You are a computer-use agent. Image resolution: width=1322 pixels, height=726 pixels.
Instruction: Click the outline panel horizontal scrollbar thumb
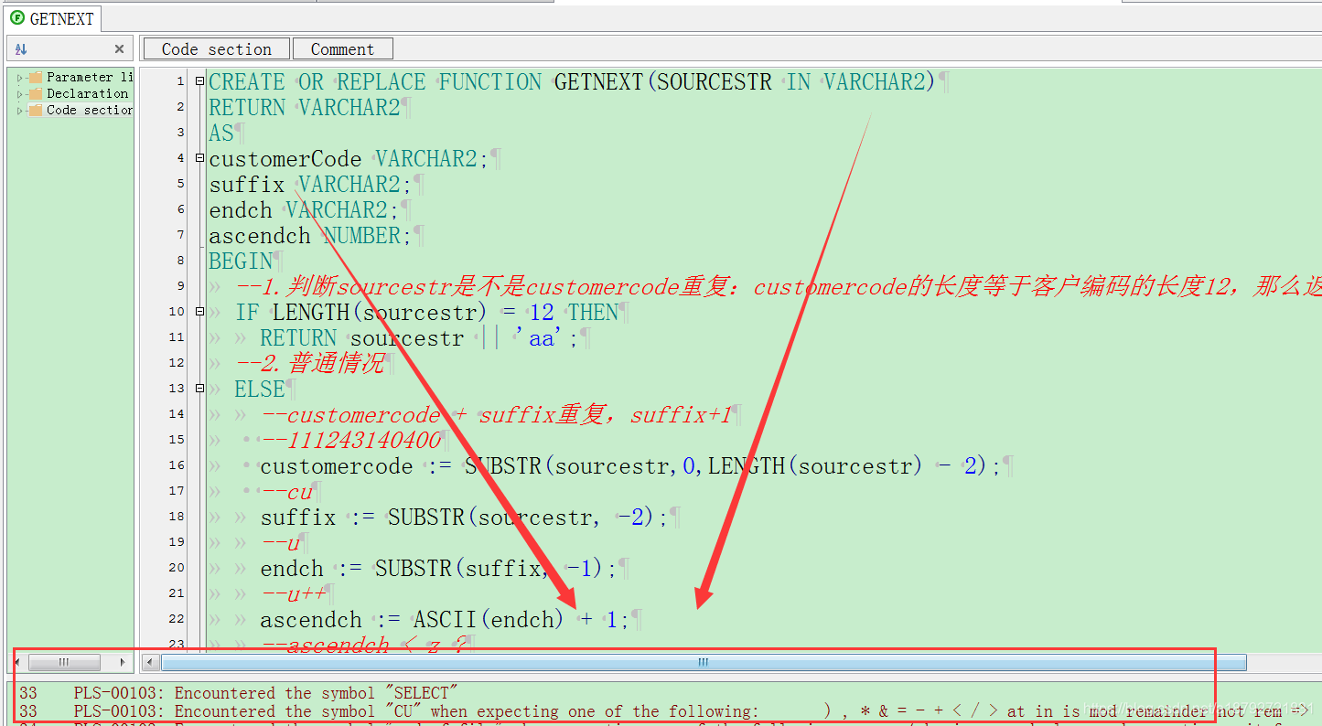[63, 662]
